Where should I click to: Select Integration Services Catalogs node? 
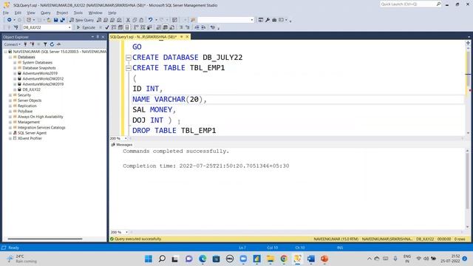(x=41, y=128)
